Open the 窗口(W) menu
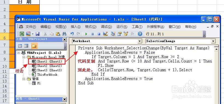The width and height of the screenshot is (224, 104). click(x=174, y=27)
